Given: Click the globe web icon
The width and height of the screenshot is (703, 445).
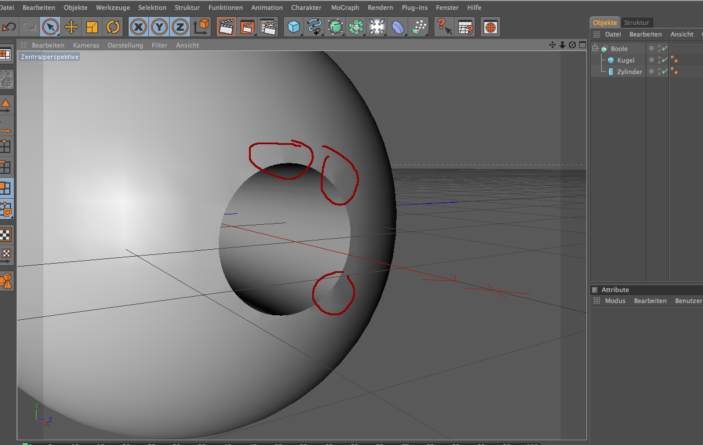Looking at the screenshot, I should [x=490, y=27].
